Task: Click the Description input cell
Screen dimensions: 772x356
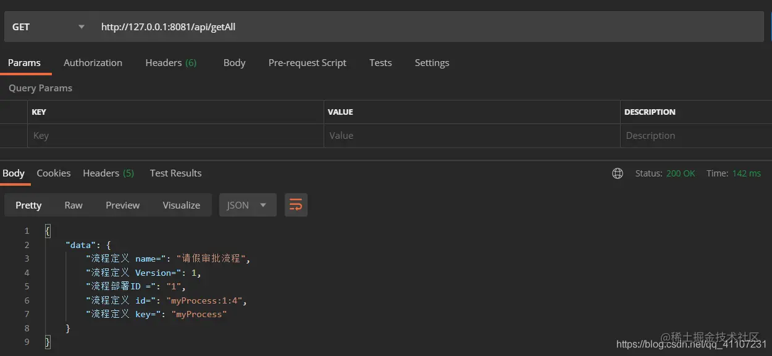Action: [x=696, y=136]
